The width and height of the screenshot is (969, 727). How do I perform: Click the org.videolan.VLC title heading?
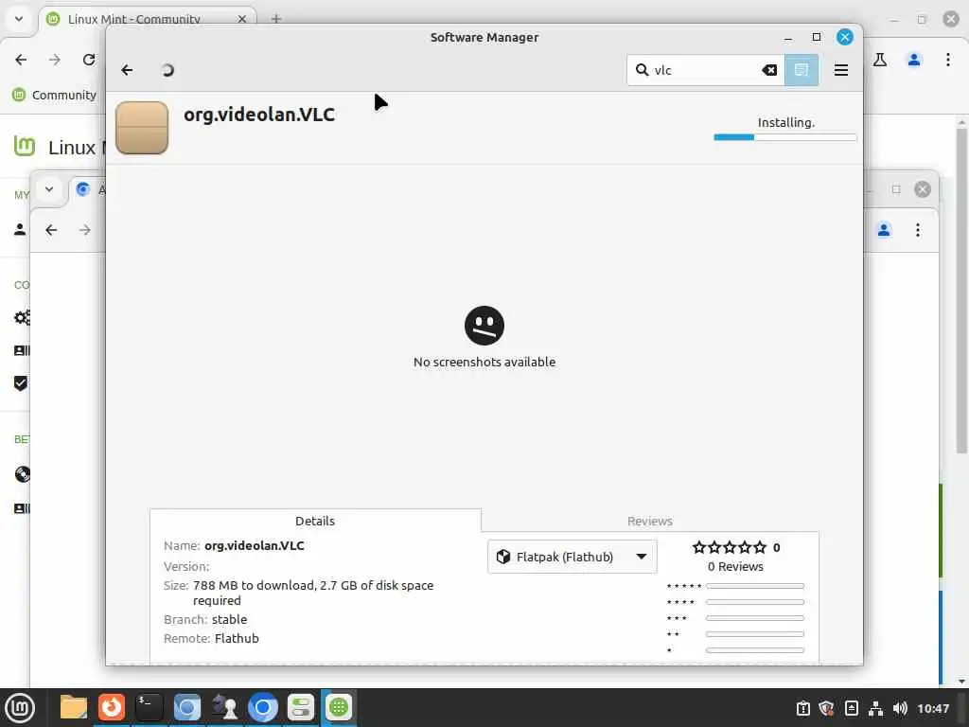coord(259,115)
